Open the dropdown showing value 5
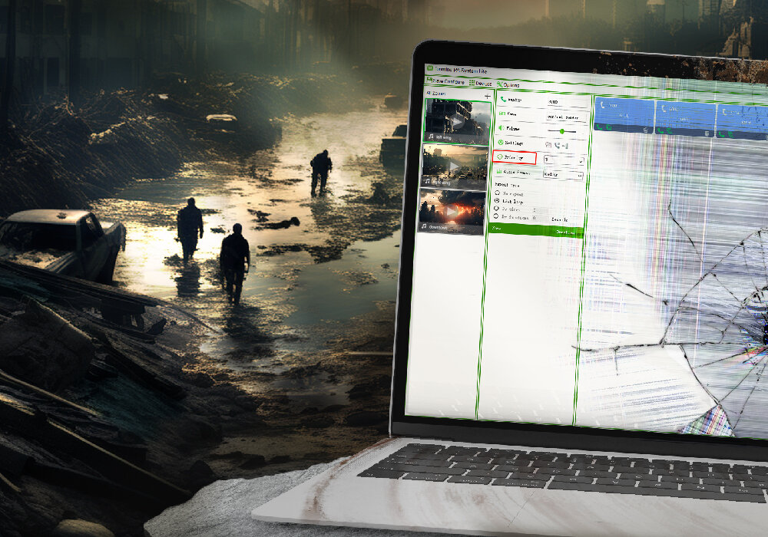Viewport: 768px width, 537px height. (x=564, y=160)
